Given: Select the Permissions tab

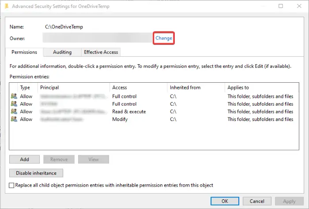Looking at the screenshot, I should coord(24,52).
